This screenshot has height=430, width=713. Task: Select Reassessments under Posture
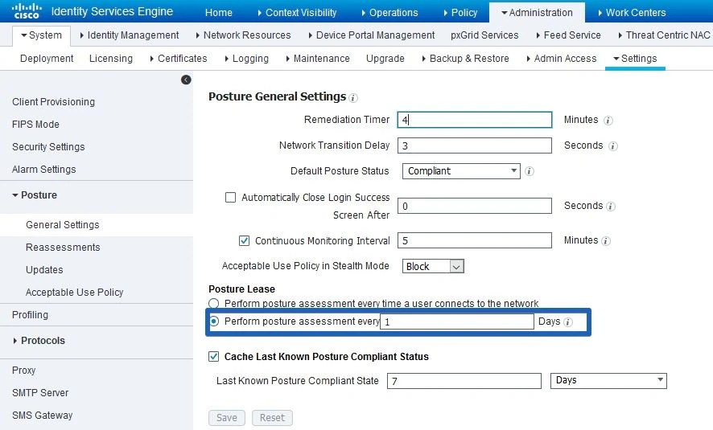pyautogui.click(x=63, y=248)
